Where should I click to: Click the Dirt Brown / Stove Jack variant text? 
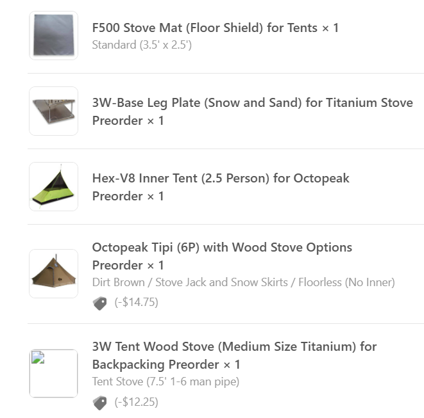point(243,282)
